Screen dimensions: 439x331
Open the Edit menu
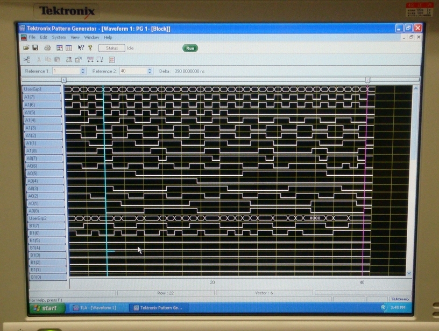pos(44,37)
